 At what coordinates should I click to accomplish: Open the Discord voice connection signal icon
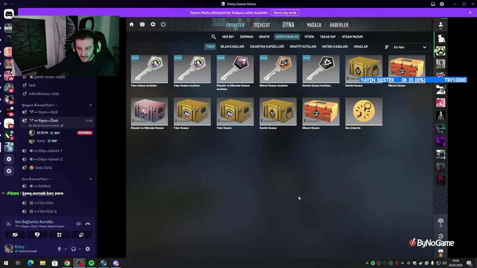(9, 224)
